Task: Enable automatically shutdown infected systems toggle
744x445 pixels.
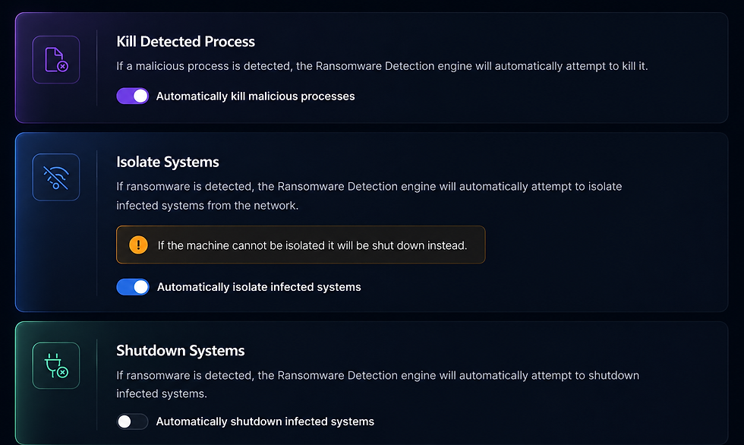Action: (x=132, y=421)
